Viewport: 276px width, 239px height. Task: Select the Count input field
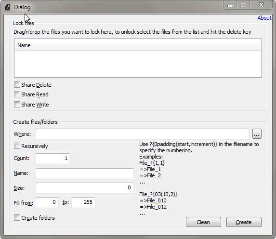pyautogui.click(x=53, y=159)
